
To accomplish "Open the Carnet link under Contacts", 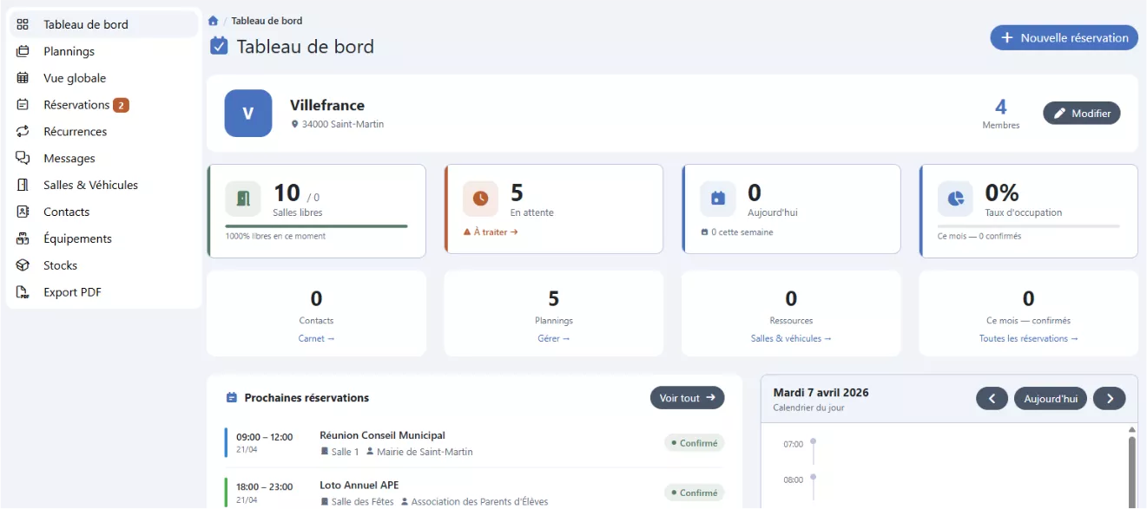I will (x=316, y=339).
